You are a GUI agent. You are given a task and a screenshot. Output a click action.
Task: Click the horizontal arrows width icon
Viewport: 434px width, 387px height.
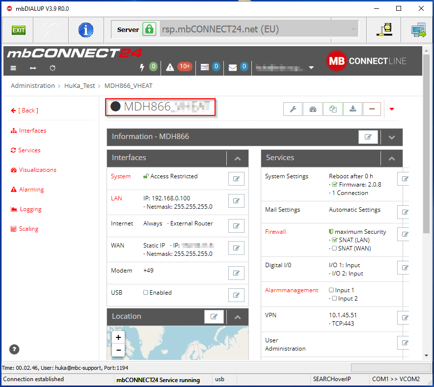point(33,68)
